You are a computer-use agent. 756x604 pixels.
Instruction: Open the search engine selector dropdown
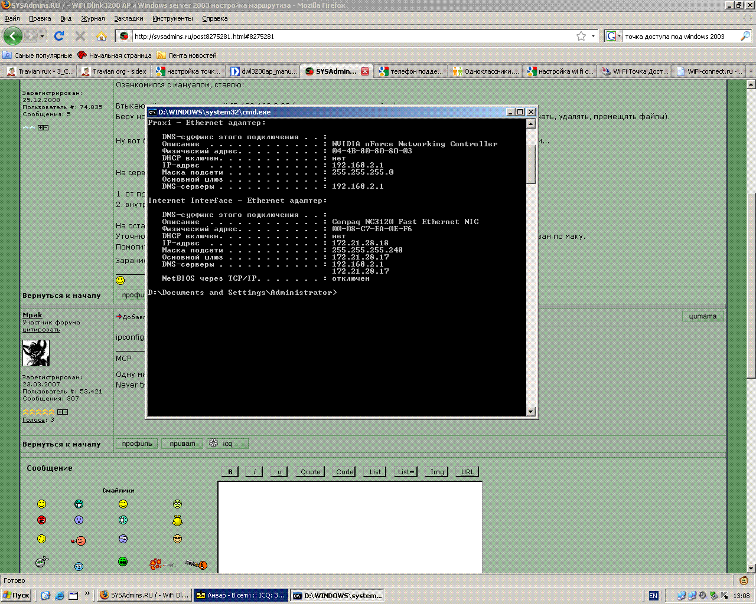(x=620, y=36)
